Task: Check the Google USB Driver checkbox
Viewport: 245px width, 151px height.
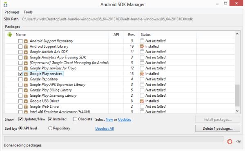Action: pyautogui.click(x=20, y=101)
